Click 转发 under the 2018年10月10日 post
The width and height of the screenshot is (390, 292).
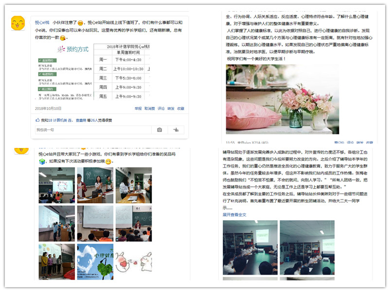171,109
